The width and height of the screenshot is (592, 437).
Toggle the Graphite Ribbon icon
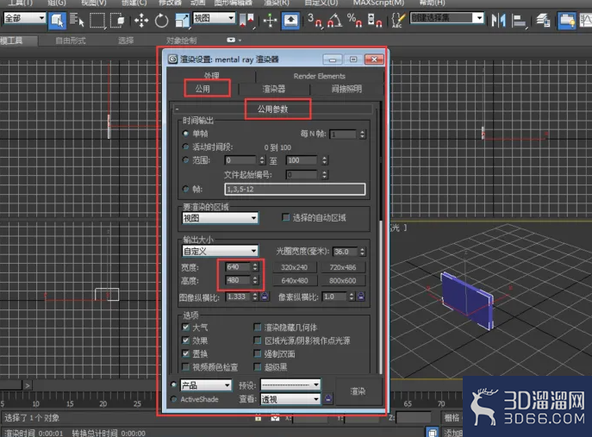(567, 20)
